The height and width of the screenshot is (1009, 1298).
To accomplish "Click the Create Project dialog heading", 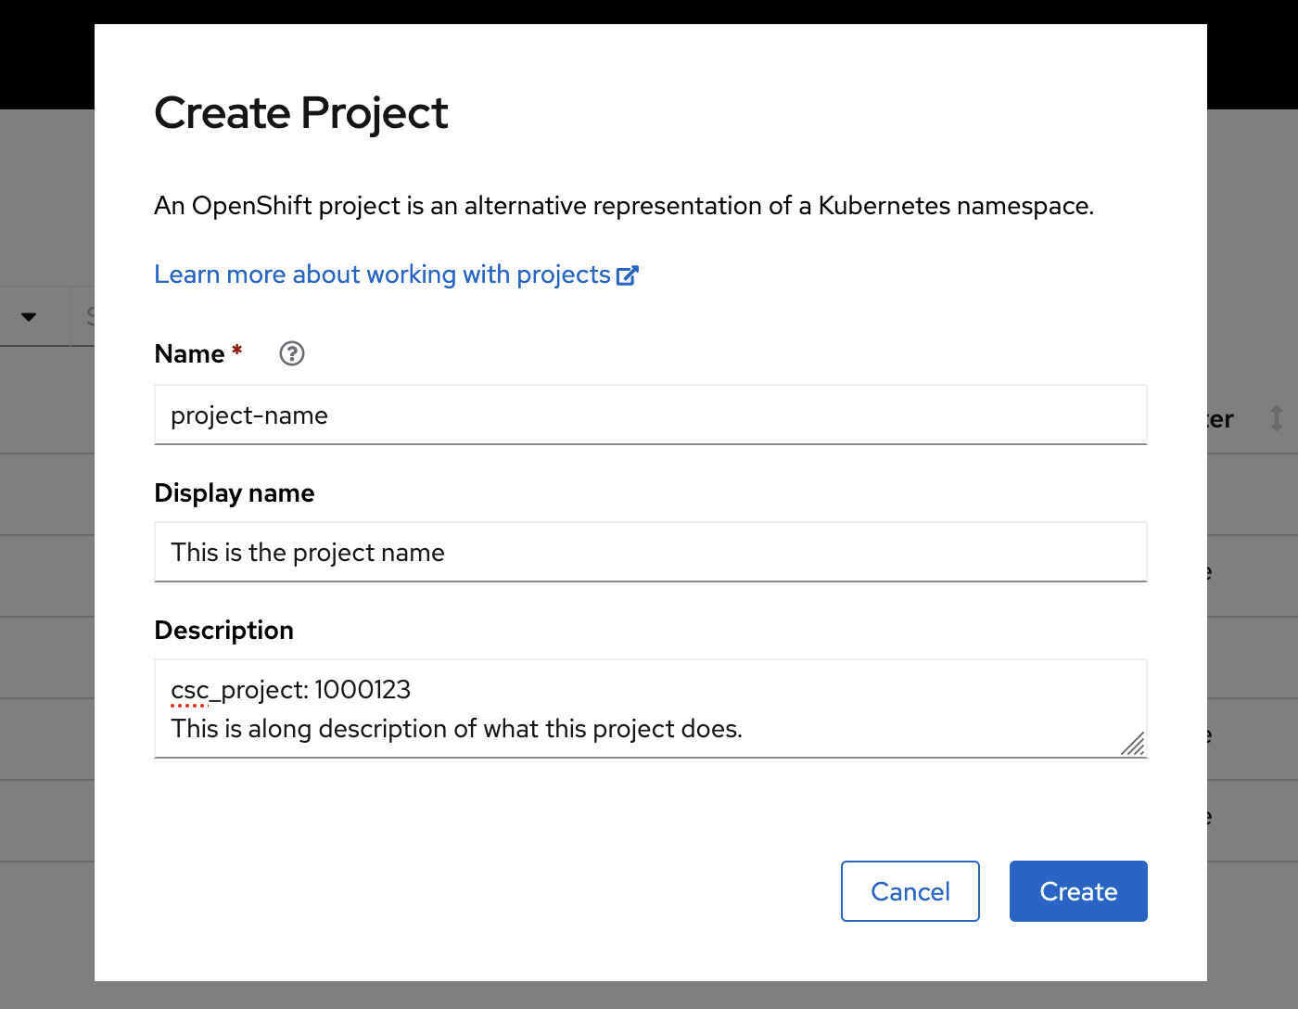I will (x=301, y=113).
